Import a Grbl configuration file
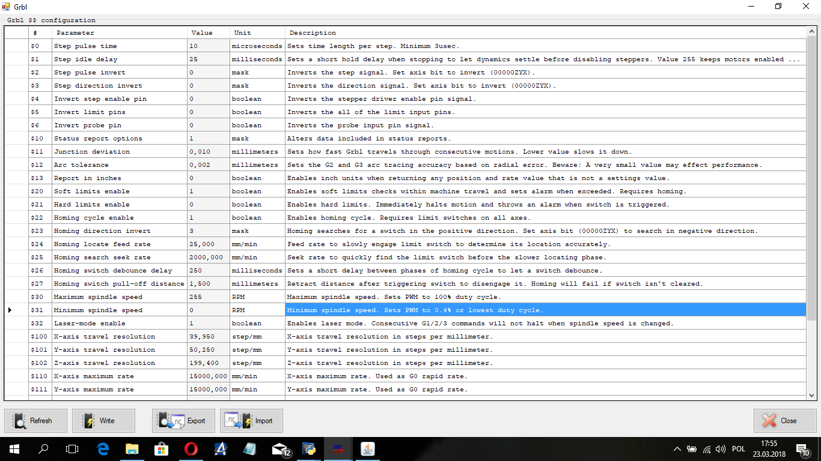Viewport: 821px width, 461px height. 251,421
